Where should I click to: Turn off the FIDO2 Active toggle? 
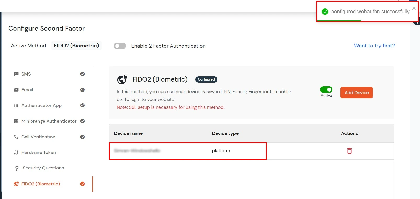(326, 90)
